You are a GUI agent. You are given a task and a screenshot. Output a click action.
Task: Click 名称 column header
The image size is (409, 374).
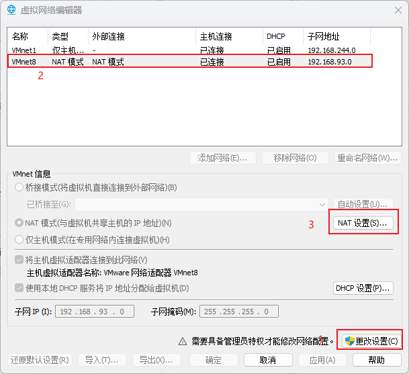point(28,36)
